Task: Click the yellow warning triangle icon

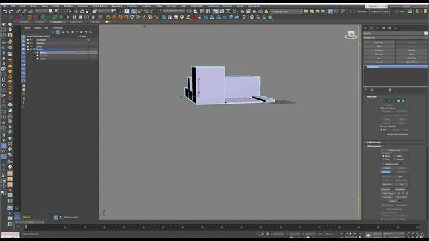Action: point(266,11)
